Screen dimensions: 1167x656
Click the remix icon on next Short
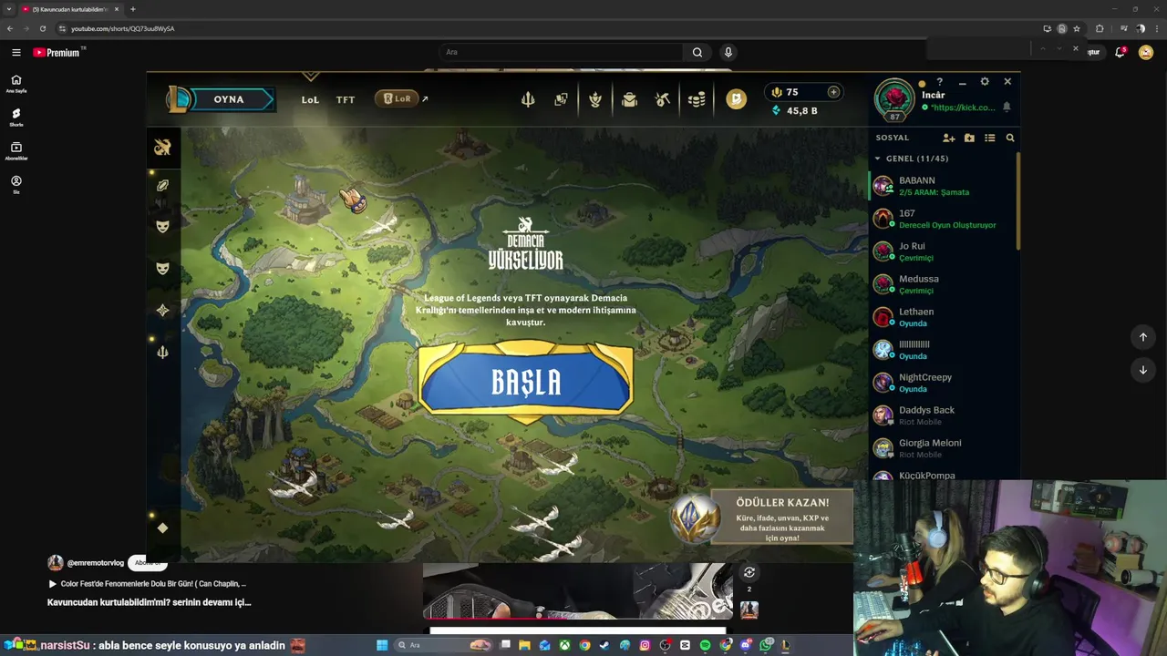click(x=749, y=572)
